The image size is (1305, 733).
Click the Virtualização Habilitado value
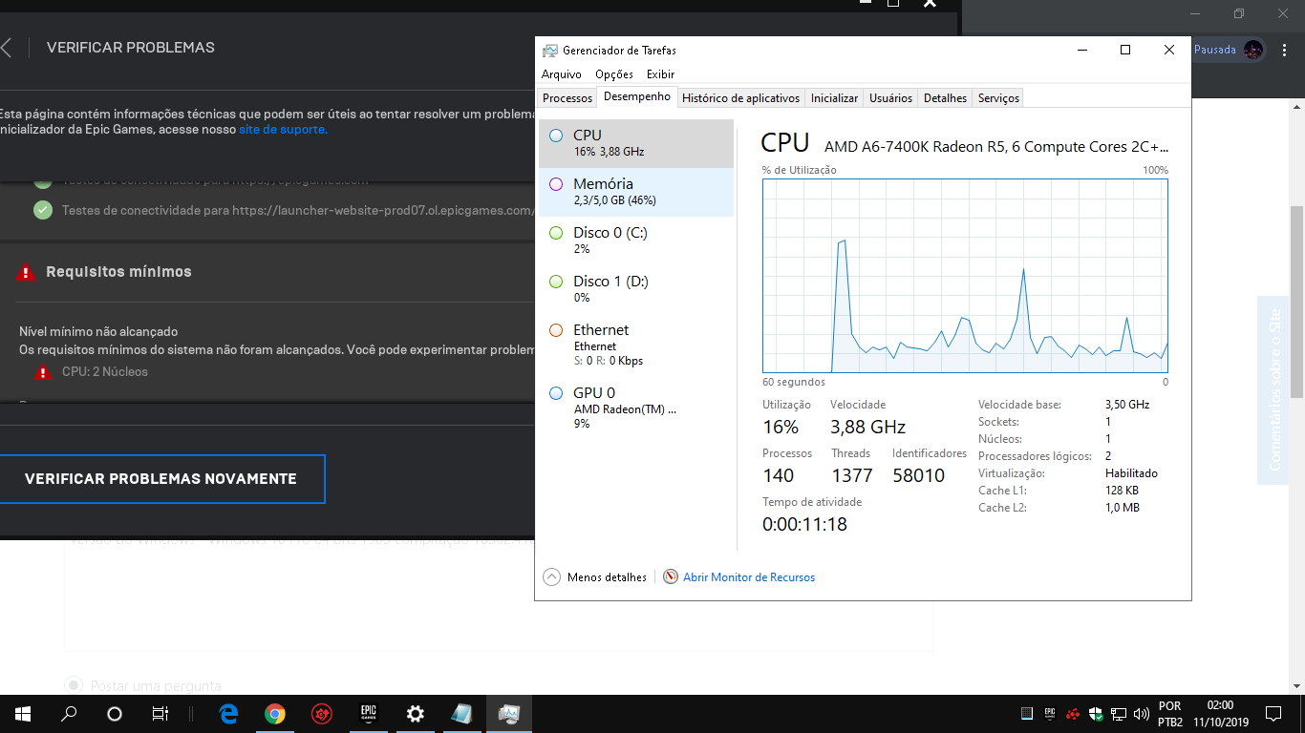click(x=1131, y=473)
